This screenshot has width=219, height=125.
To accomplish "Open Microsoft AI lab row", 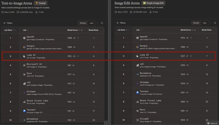I will (53, 65).
